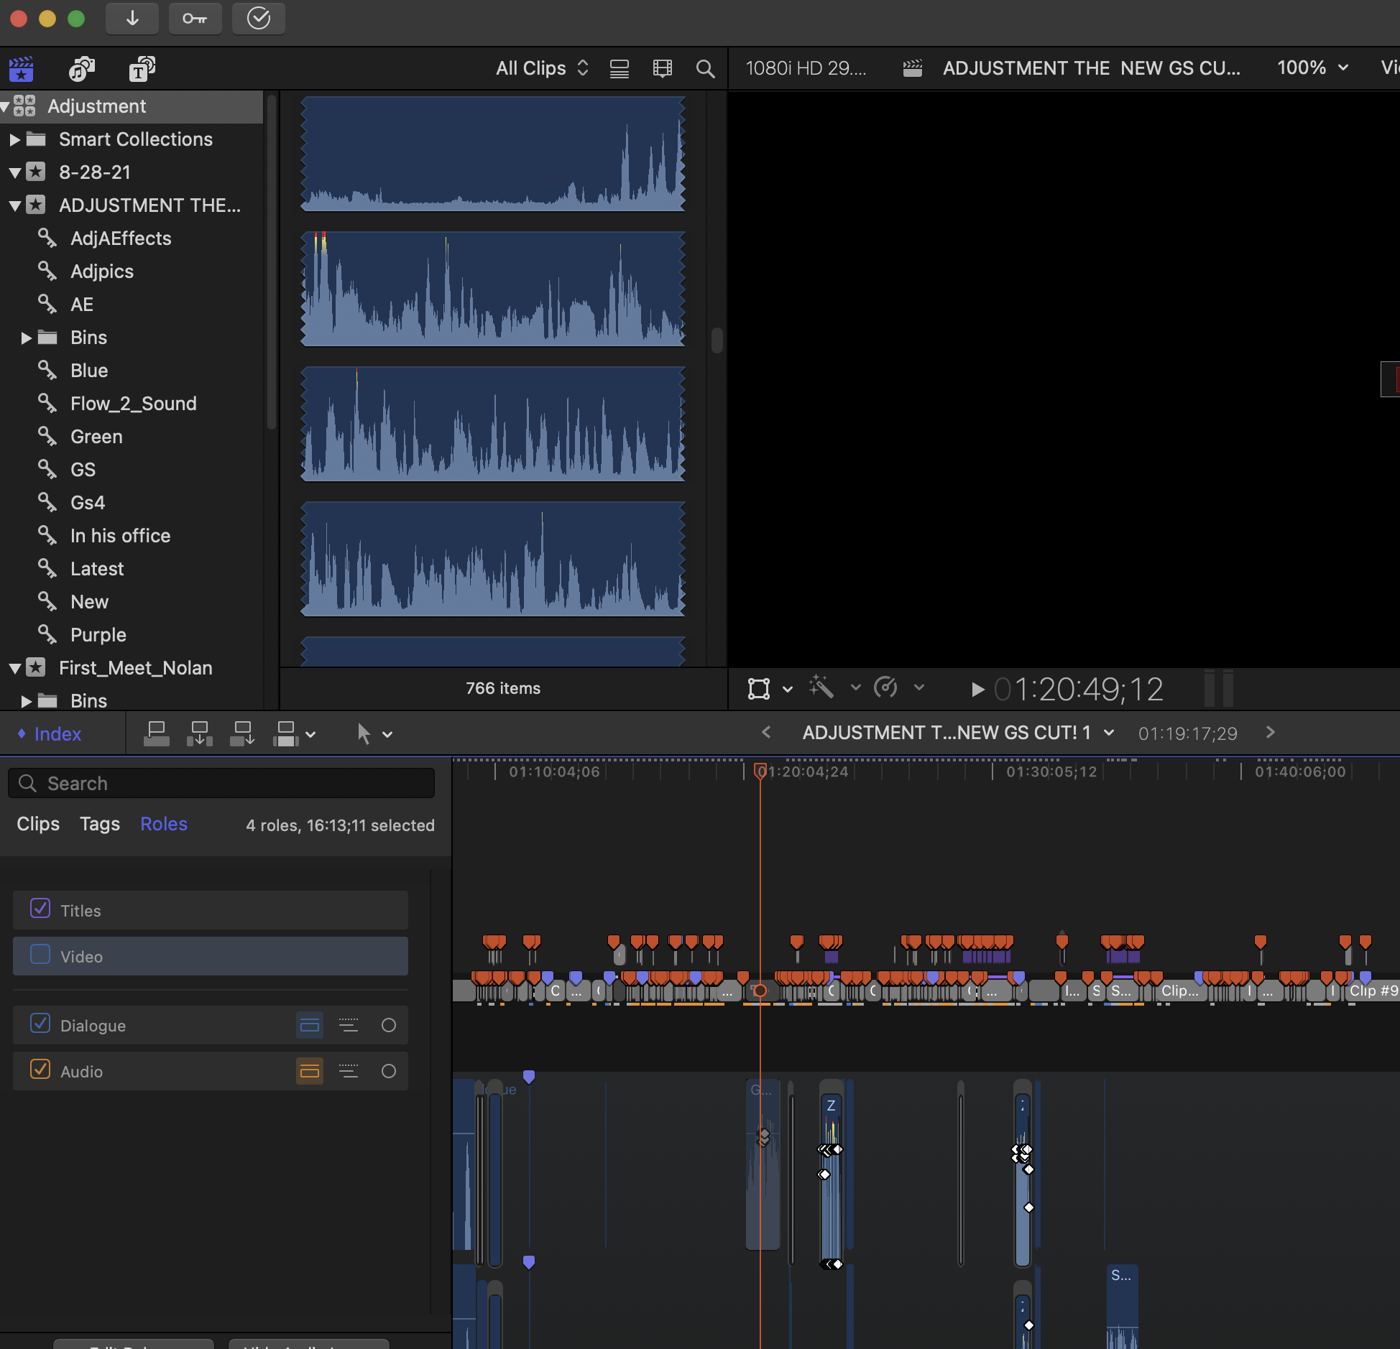This screenshot has width=1400, height=1349.
Task: Open the Titles and Generators sidebar
Action: click(x=141, y=68)
